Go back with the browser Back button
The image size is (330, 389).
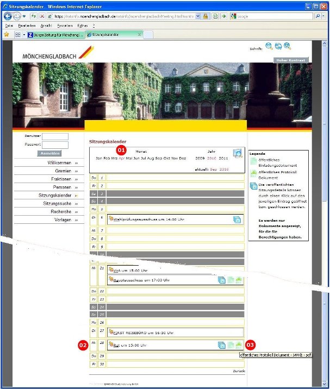(8, 16)
